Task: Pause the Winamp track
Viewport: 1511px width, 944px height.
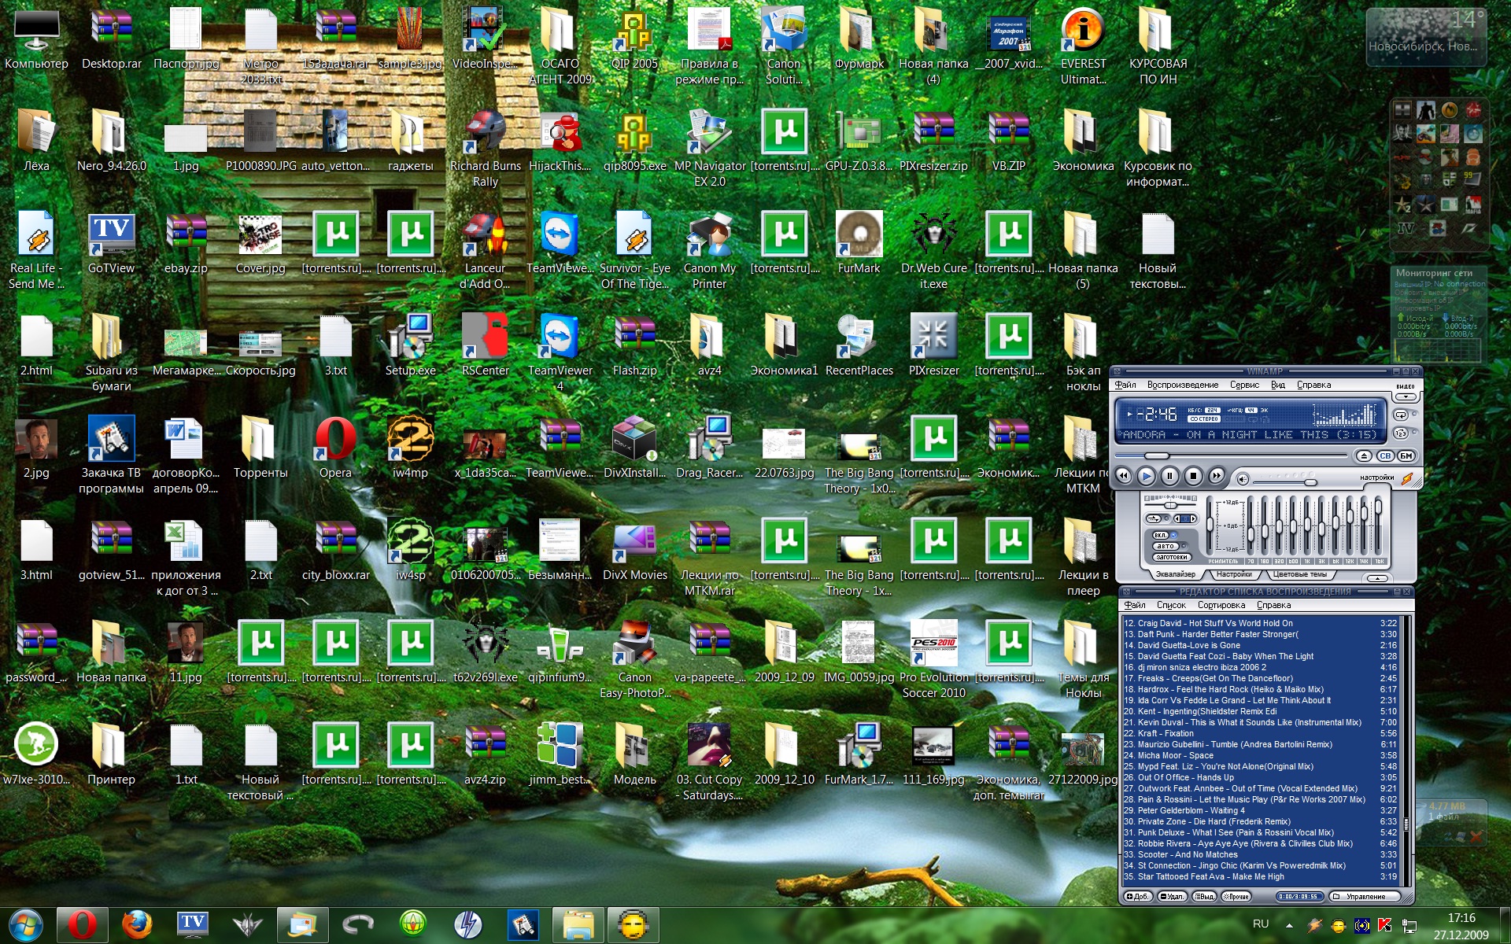Action: point(1169,476)
